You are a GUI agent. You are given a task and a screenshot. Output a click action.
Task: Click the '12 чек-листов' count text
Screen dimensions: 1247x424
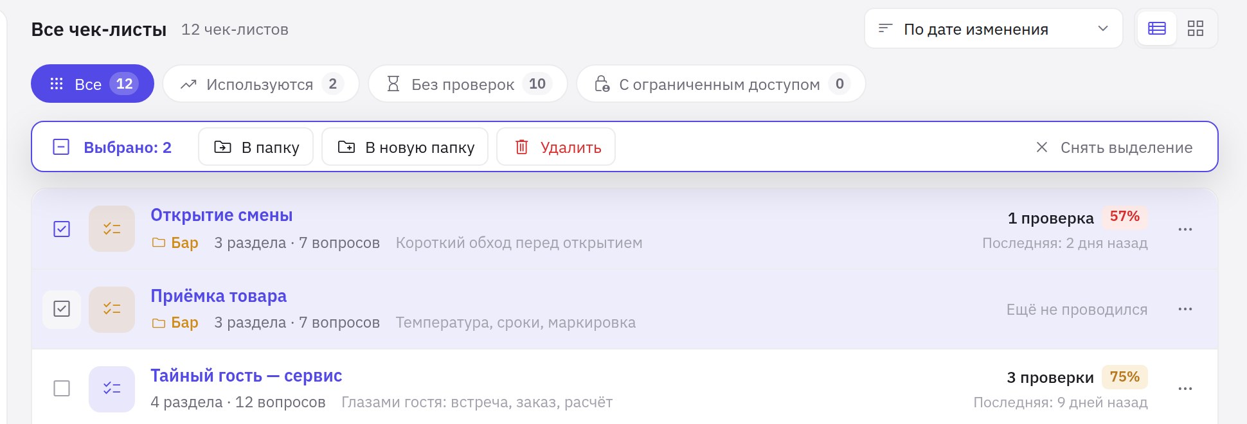pos(235,30)
